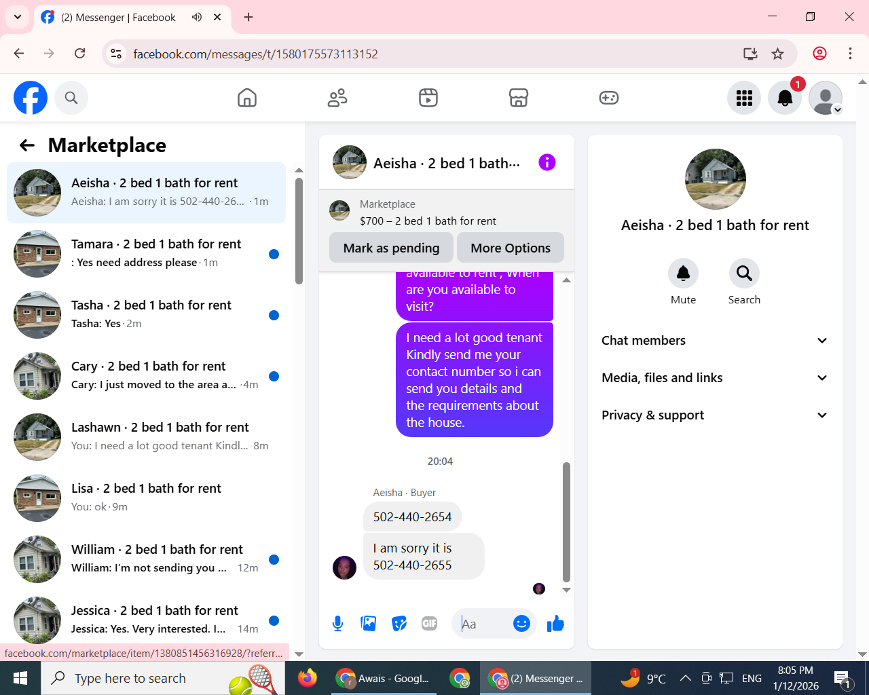
Task: Send a voice clip with the microphone icon
Action: [337, 624]
